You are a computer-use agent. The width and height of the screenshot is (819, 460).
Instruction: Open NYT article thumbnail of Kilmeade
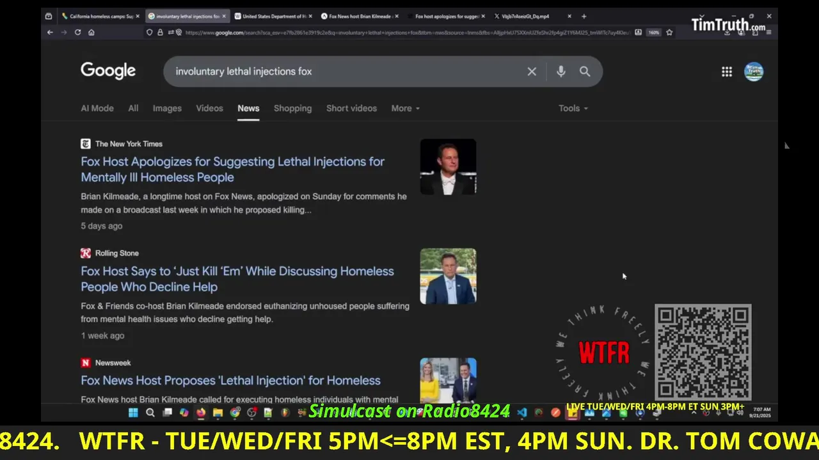[448, 167]
